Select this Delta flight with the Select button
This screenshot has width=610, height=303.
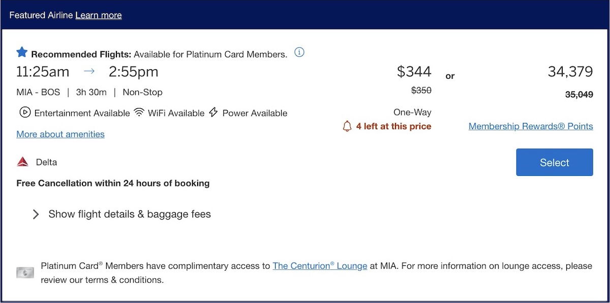(555, 162)
